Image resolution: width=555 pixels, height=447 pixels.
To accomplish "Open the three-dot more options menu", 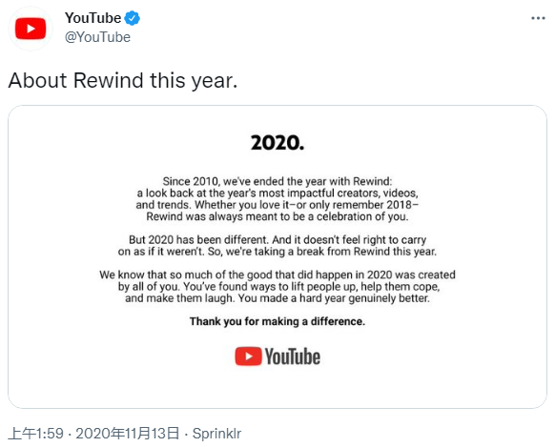I will click(x=538, y=18).
